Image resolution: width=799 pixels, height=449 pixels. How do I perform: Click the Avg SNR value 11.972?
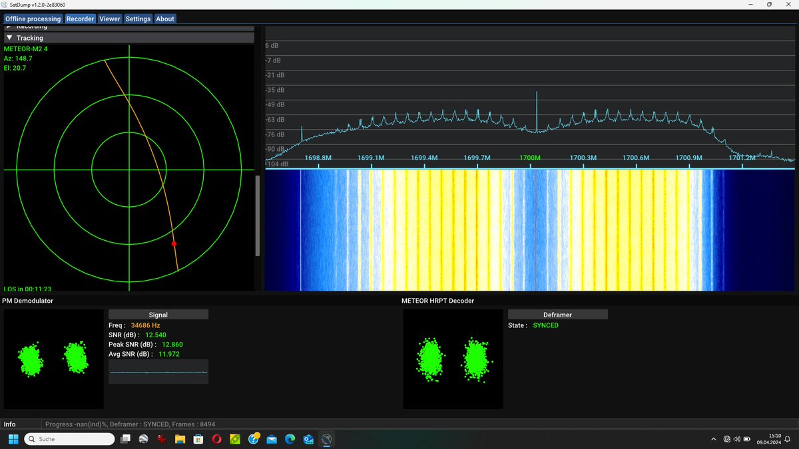click(168, 354)
